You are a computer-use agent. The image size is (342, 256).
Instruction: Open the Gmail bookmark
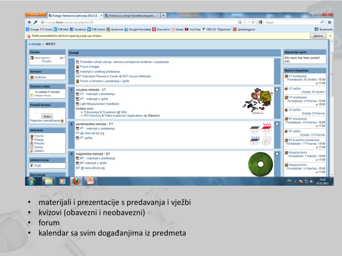[46, 29]
